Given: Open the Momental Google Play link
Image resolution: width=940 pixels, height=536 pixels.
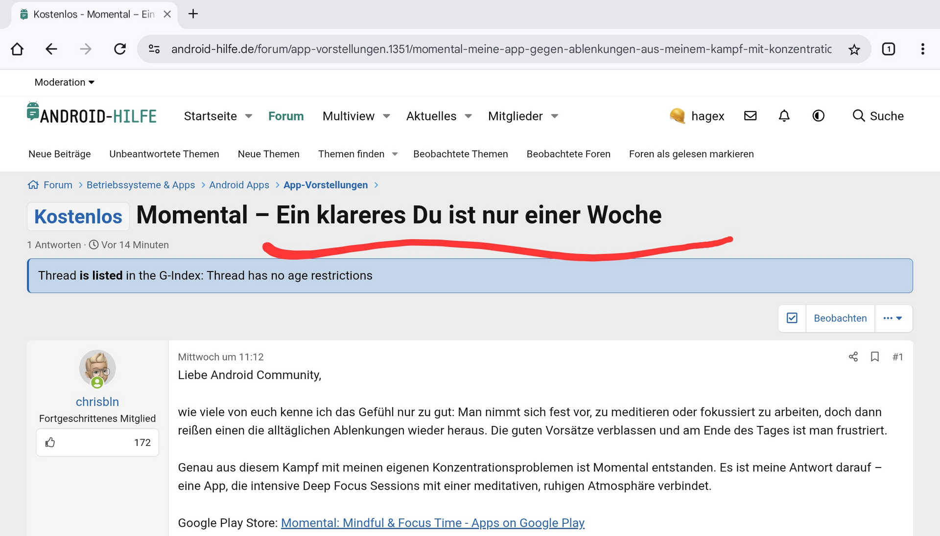Looking at the screenshot, I should [432, 523].
